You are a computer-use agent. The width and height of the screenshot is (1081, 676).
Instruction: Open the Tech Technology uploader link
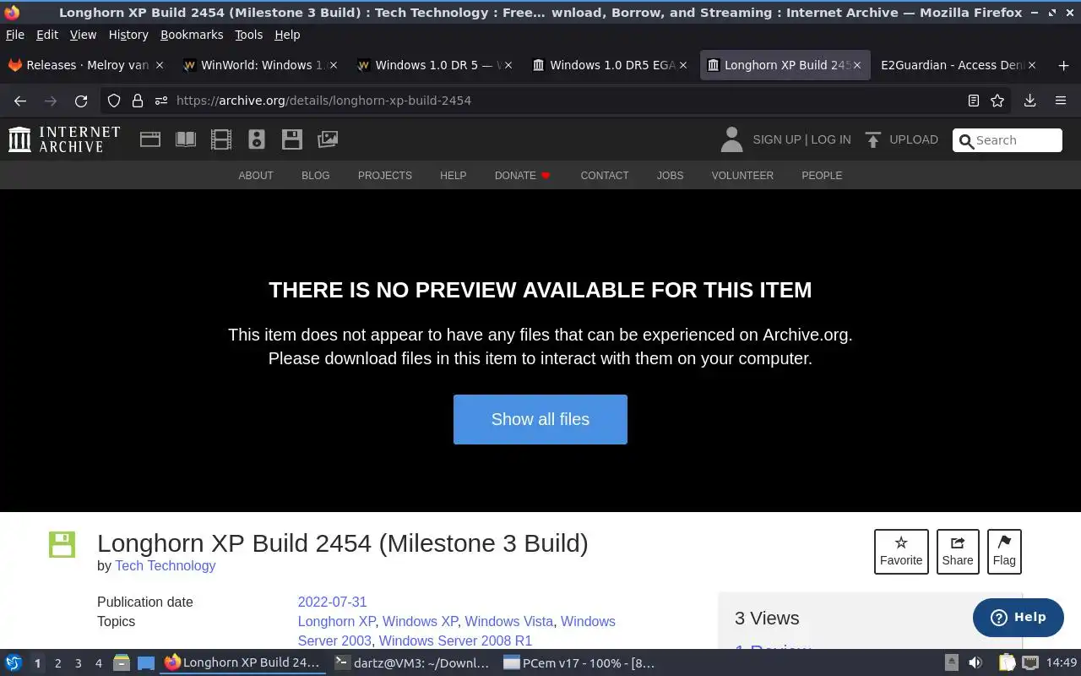point(166,566)
